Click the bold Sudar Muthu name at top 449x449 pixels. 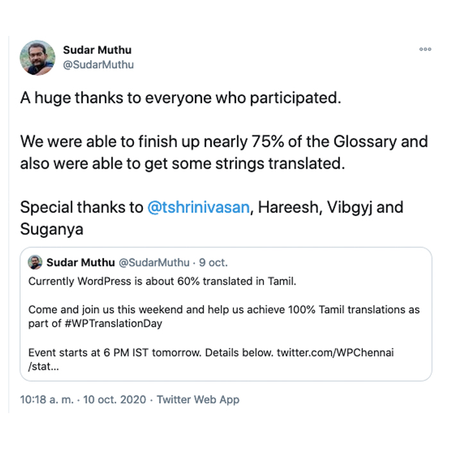pos(97,50)
